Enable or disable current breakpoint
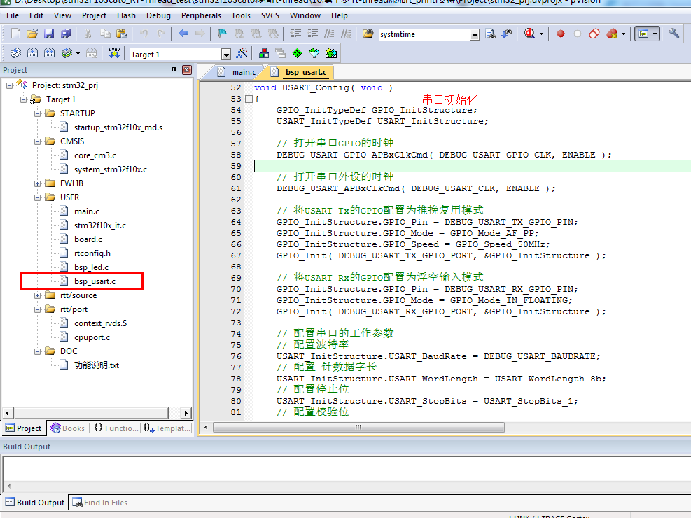 (578, 32)
